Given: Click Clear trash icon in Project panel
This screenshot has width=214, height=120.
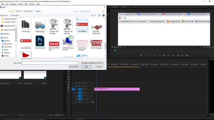Looking at the screenshot, I should (x=63, y=115).
